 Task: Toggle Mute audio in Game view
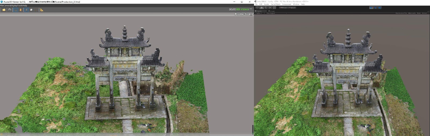click(412, 13)
